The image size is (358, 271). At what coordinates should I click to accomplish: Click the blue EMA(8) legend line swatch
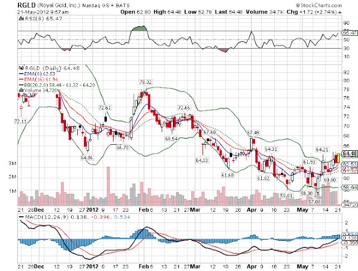pos(21,74)
